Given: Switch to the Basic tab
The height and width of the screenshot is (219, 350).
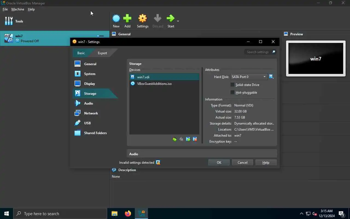Looking at the screenshot, I should pos(81,53).
